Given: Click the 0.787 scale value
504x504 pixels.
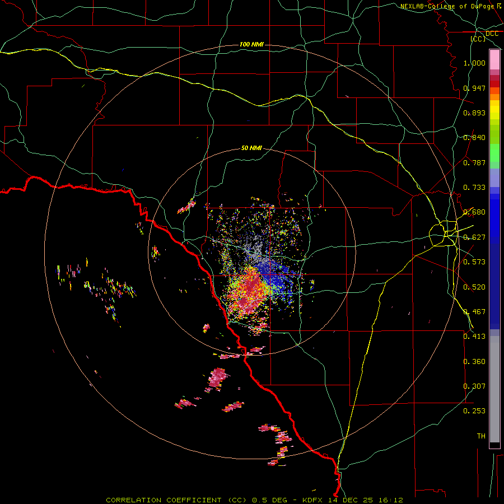Looking at the screenshot, I should 474,162.
